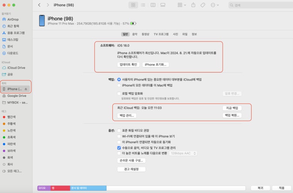
Task: Eject the iPhone from the sidebar
Action: [x=26, y=89]
